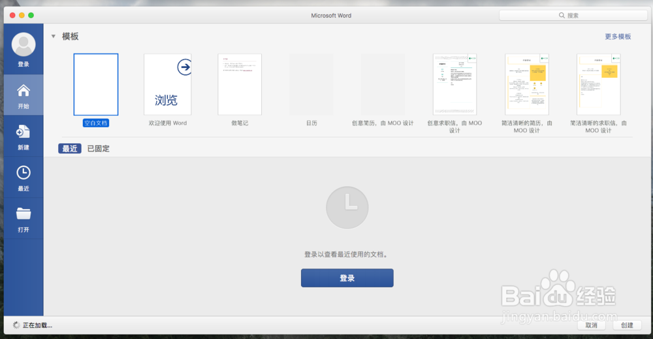The image size is (653, 339).
Task: Switch to the 最近 tab
Action: [x=70, y=148]
